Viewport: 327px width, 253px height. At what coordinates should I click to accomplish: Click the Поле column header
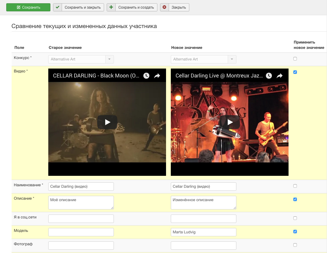click(x=19, y=47)
